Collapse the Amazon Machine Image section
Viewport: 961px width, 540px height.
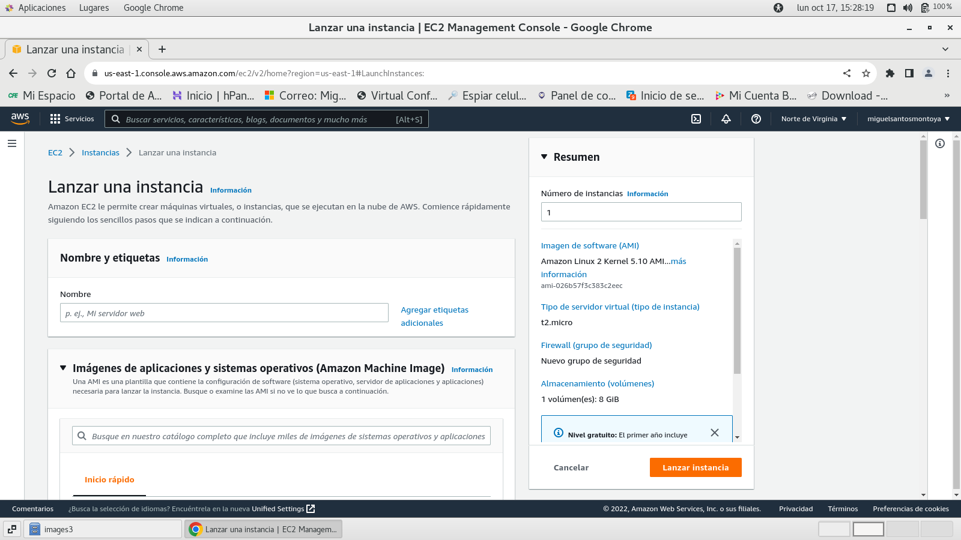pos(63,368)
